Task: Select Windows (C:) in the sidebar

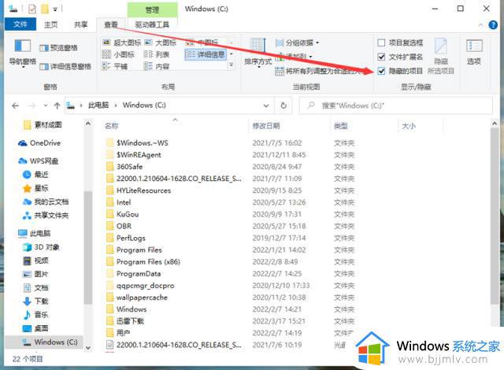Action: [x=44, y=342]
